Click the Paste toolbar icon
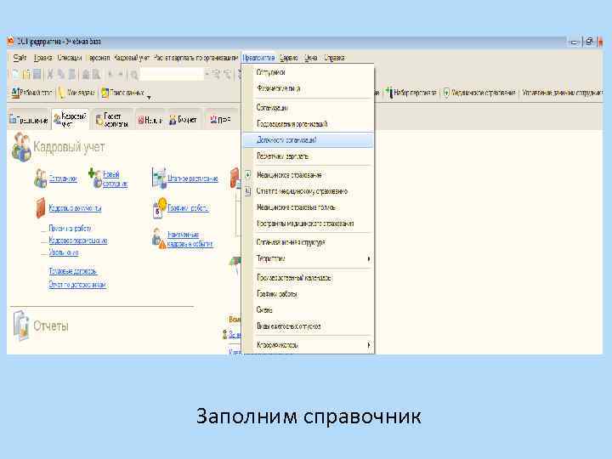The image size is (612, 459). (72, 74)
